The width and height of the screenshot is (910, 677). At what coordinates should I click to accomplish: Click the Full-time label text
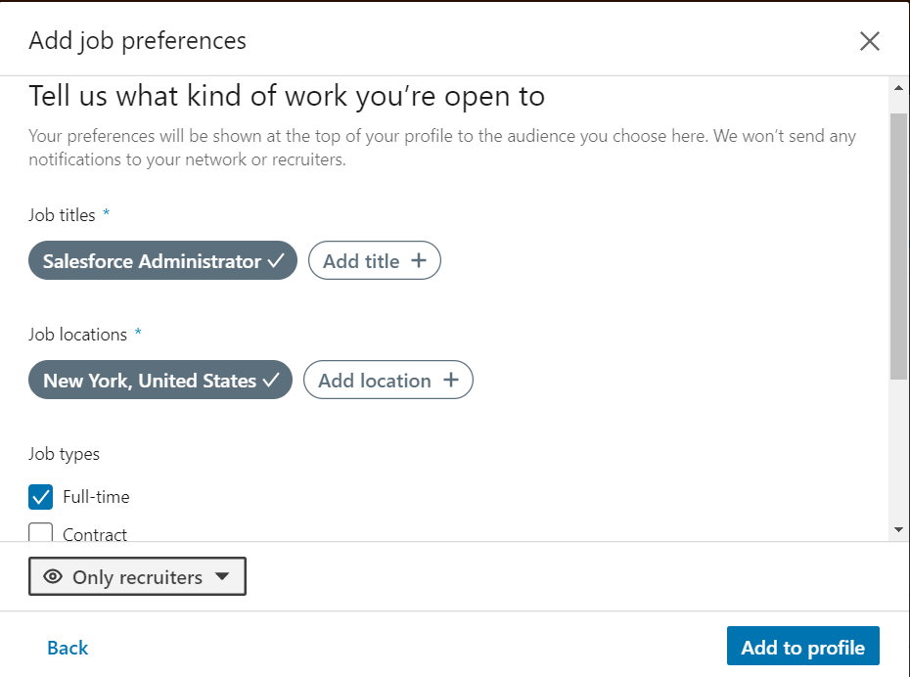pos(96,497)
